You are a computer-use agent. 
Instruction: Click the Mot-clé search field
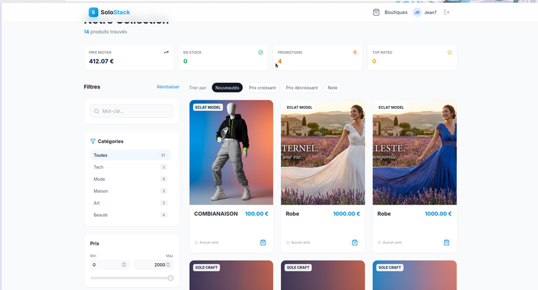[x=132, y=111]
